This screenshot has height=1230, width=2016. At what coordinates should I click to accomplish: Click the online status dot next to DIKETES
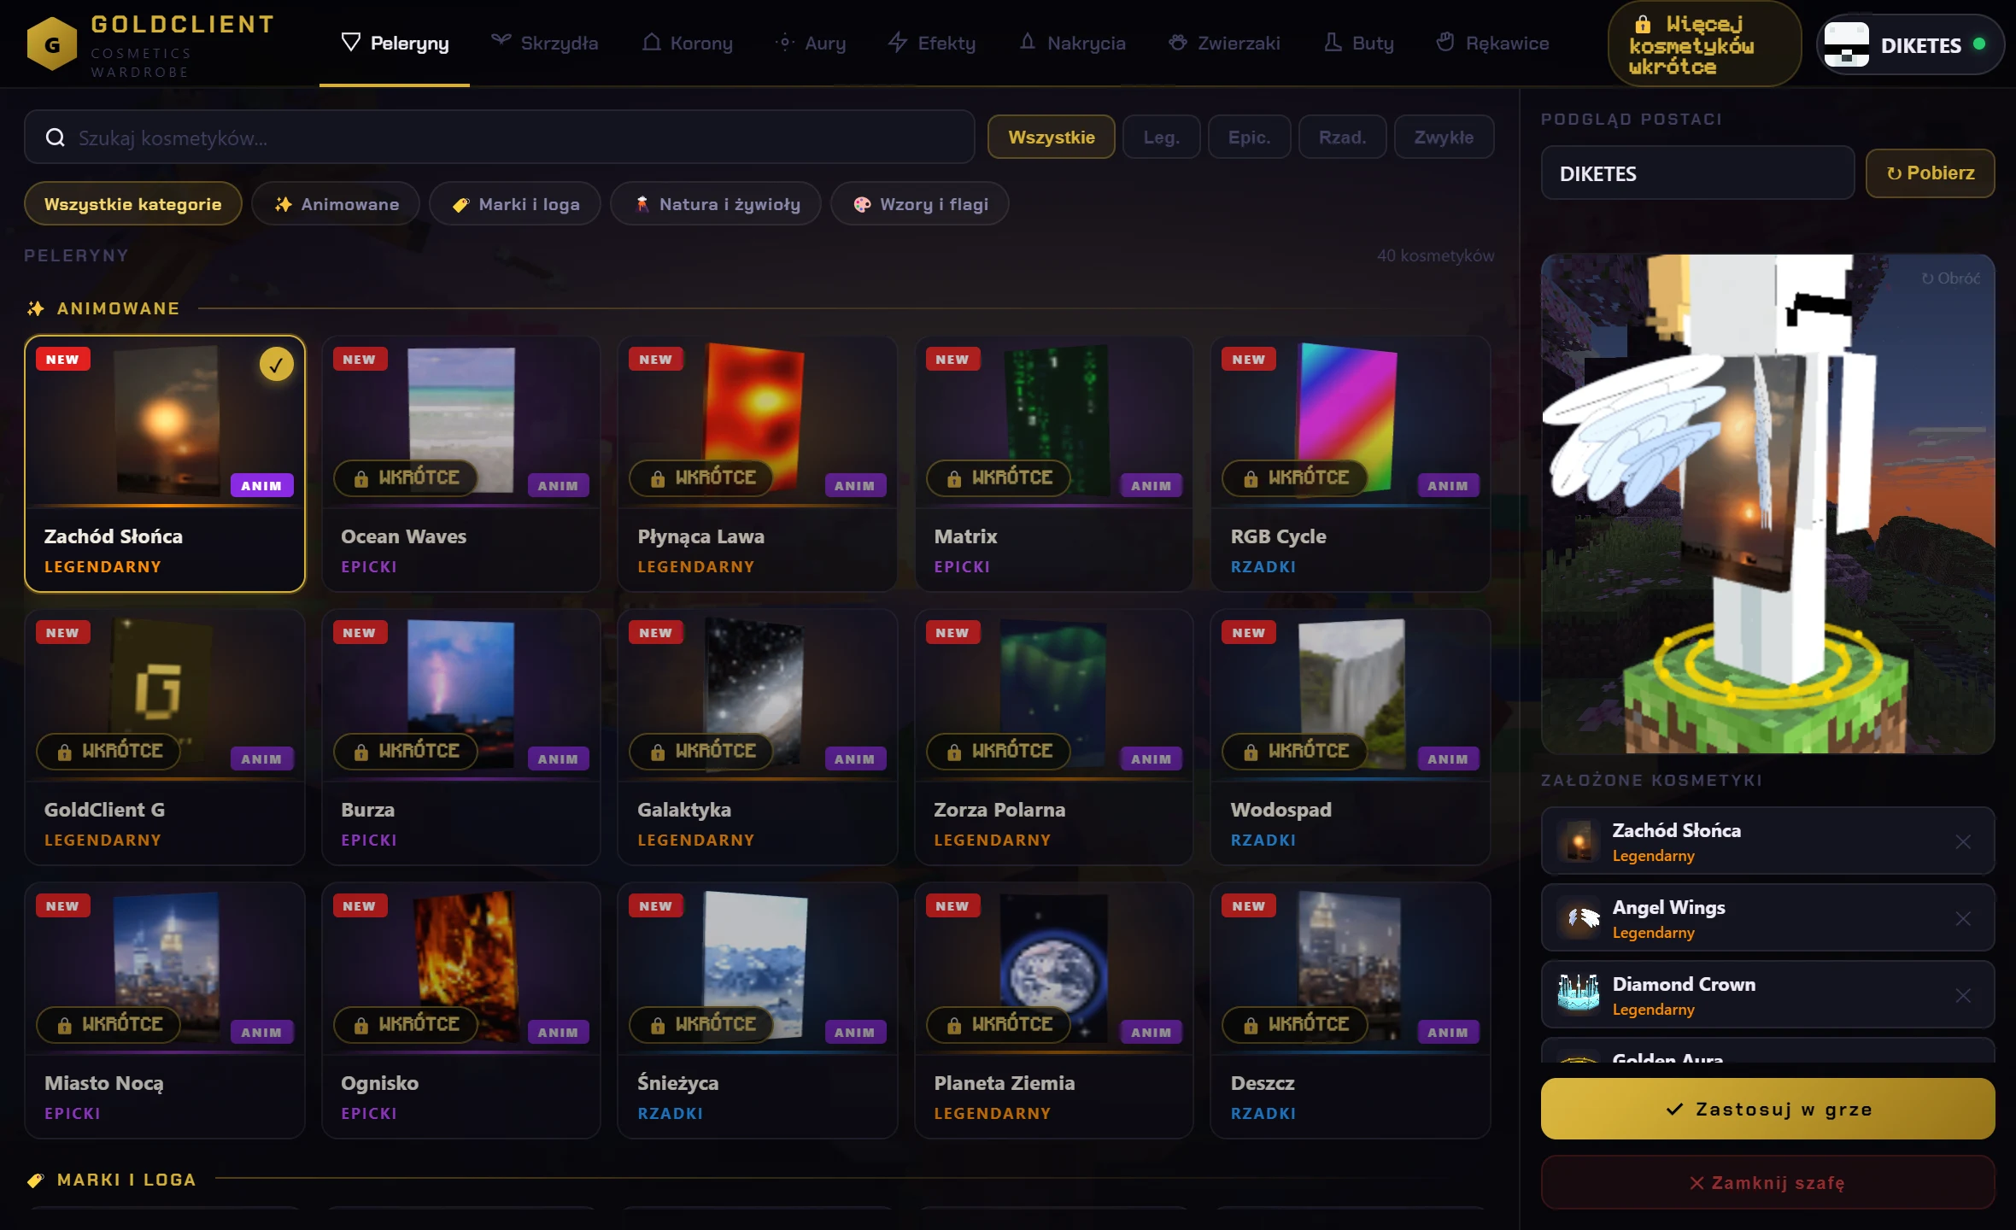coord(1979,44)
